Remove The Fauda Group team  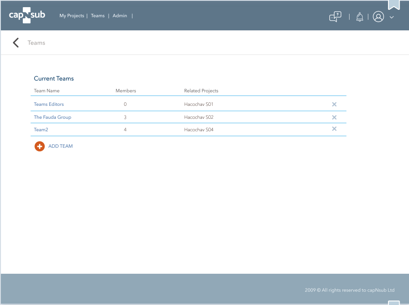334,117
